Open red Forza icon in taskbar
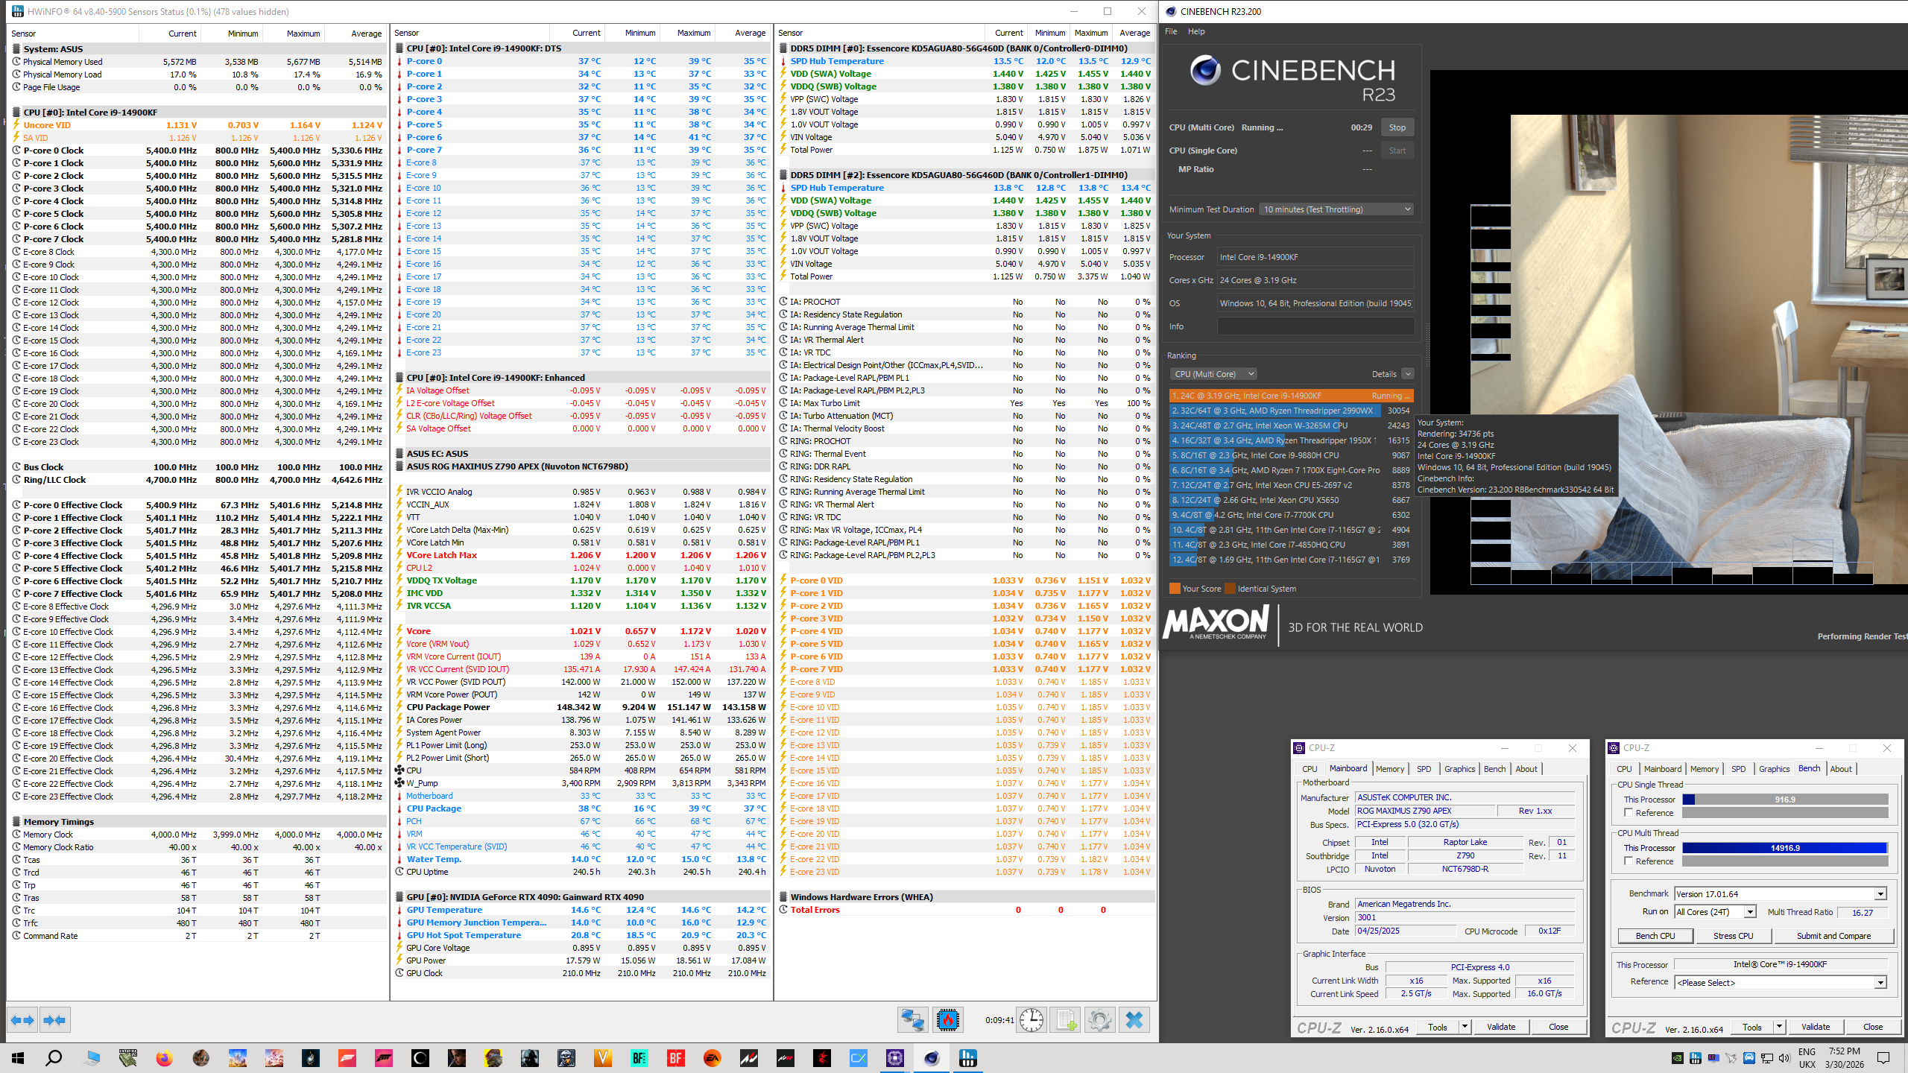This screenshot has width=1908, height=1073. pyautogui.click(x=347, y=1058)
